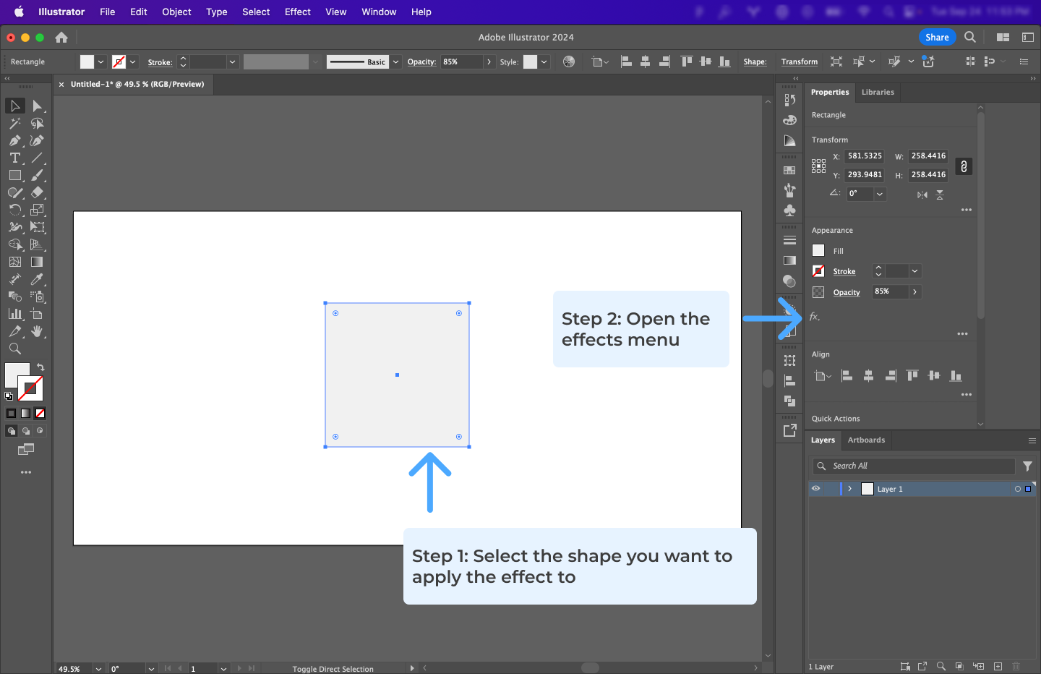Click the Share button
1041x674 pixels.
[936, 38]
